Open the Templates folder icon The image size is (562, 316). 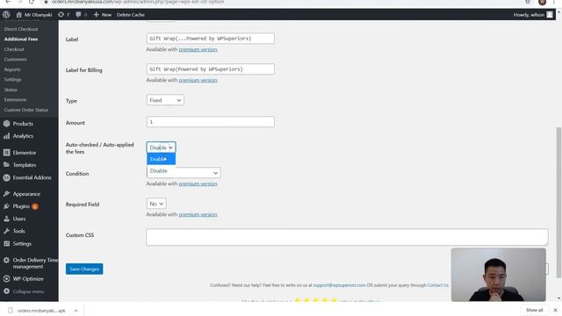6,165
